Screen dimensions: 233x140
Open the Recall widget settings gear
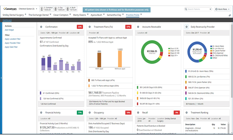point(138,112)
